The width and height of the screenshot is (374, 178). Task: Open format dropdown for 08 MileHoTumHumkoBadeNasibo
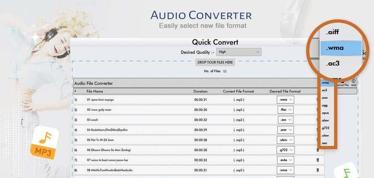click(x=286, y=170)
